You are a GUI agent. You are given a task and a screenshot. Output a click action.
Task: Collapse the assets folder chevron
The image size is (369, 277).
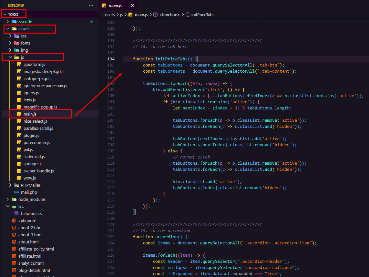(8, 29)
